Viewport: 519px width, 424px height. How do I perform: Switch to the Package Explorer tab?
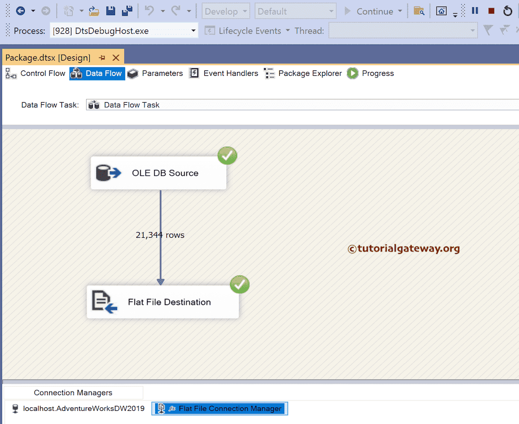click(310, 73)
